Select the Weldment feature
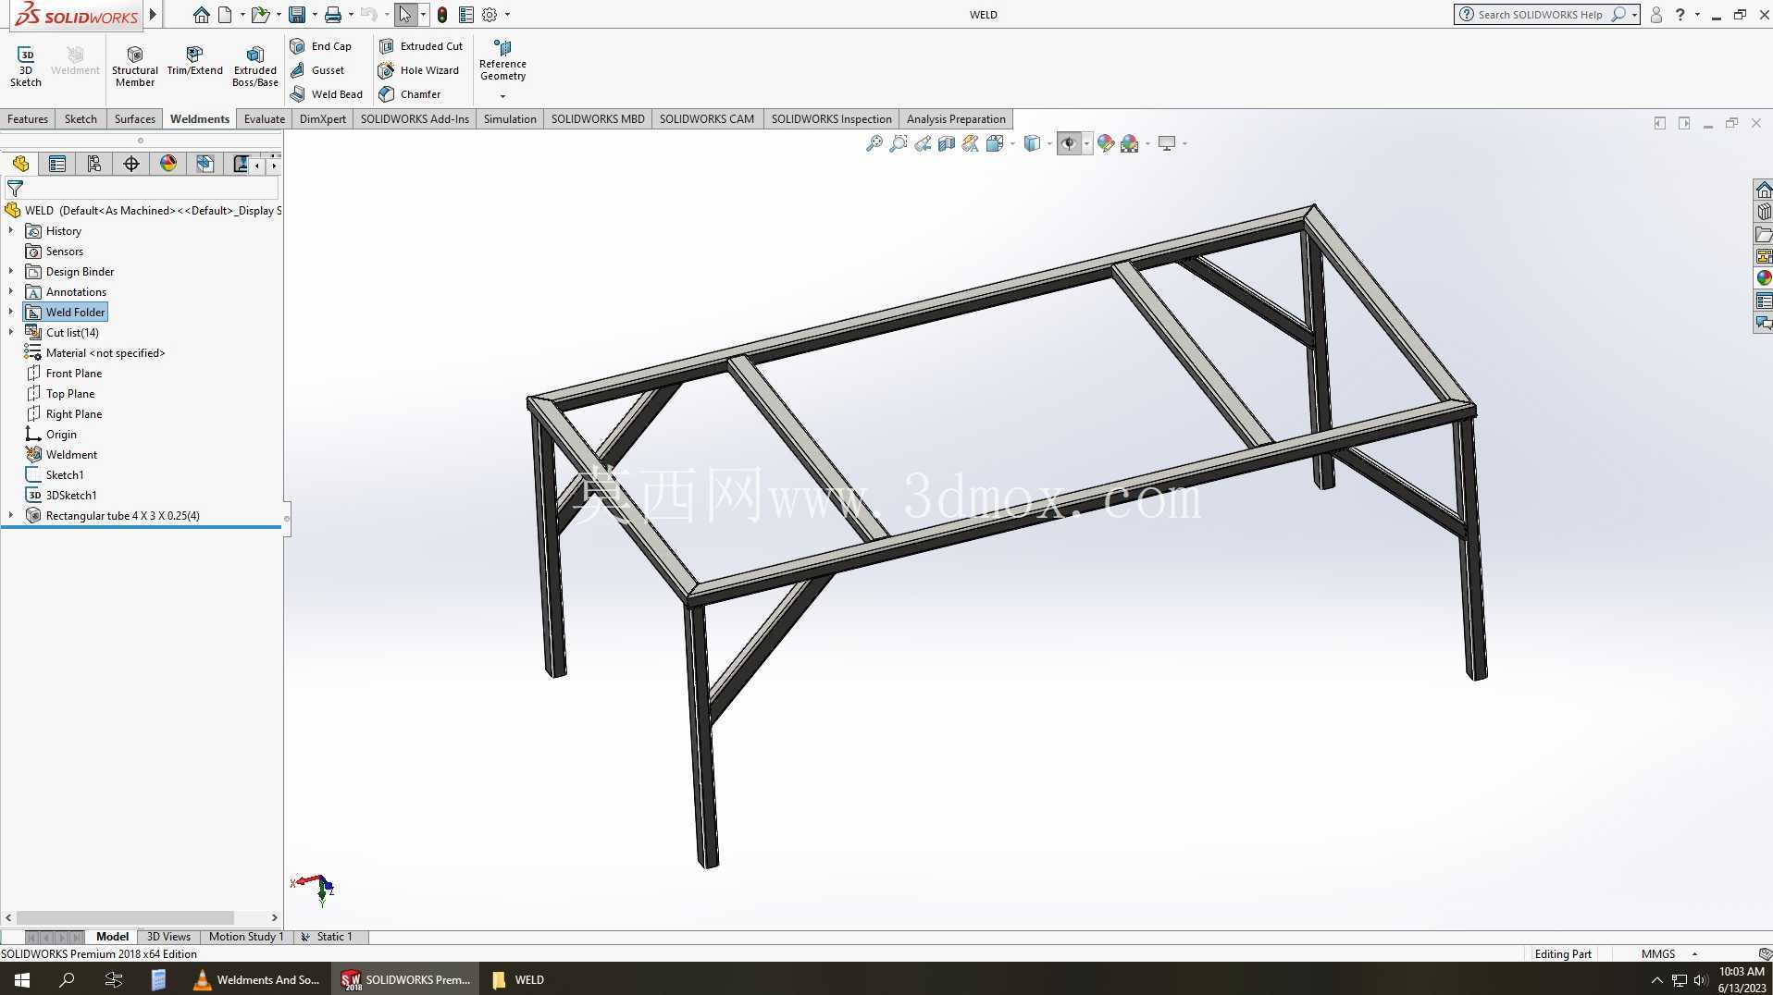Image resolution: width=1773 pixels, height=995 pixels. tap(61, 455)
